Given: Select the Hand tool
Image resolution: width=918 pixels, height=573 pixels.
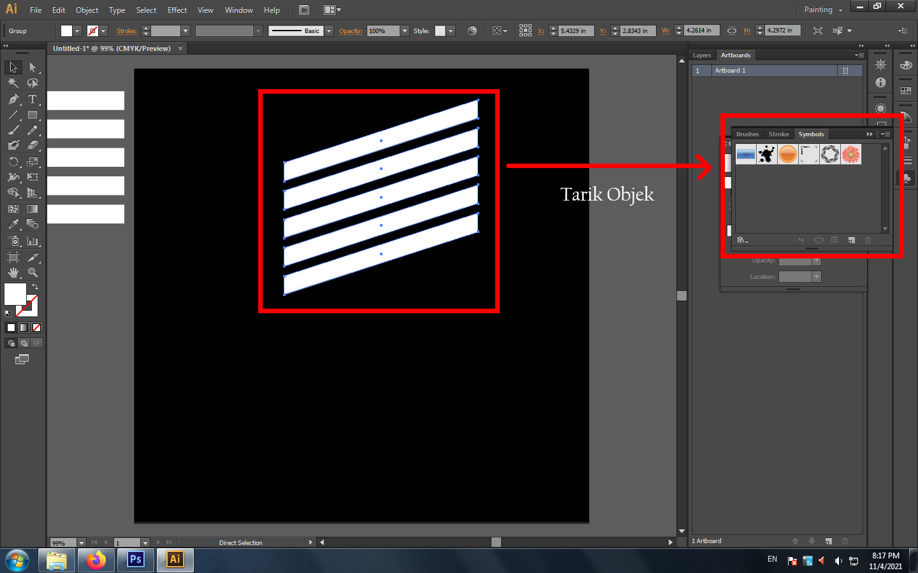Looking at the screenshot, I should pyautogui.click(x=13, y=272).
